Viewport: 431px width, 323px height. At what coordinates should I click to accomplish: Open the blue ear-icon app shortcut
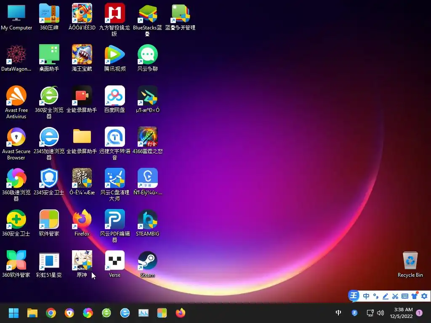147,181
